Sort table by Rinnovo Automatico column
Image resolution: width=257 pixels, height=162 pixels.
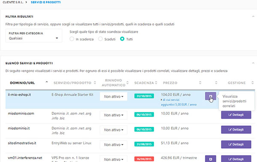click(x=114, y=83)
